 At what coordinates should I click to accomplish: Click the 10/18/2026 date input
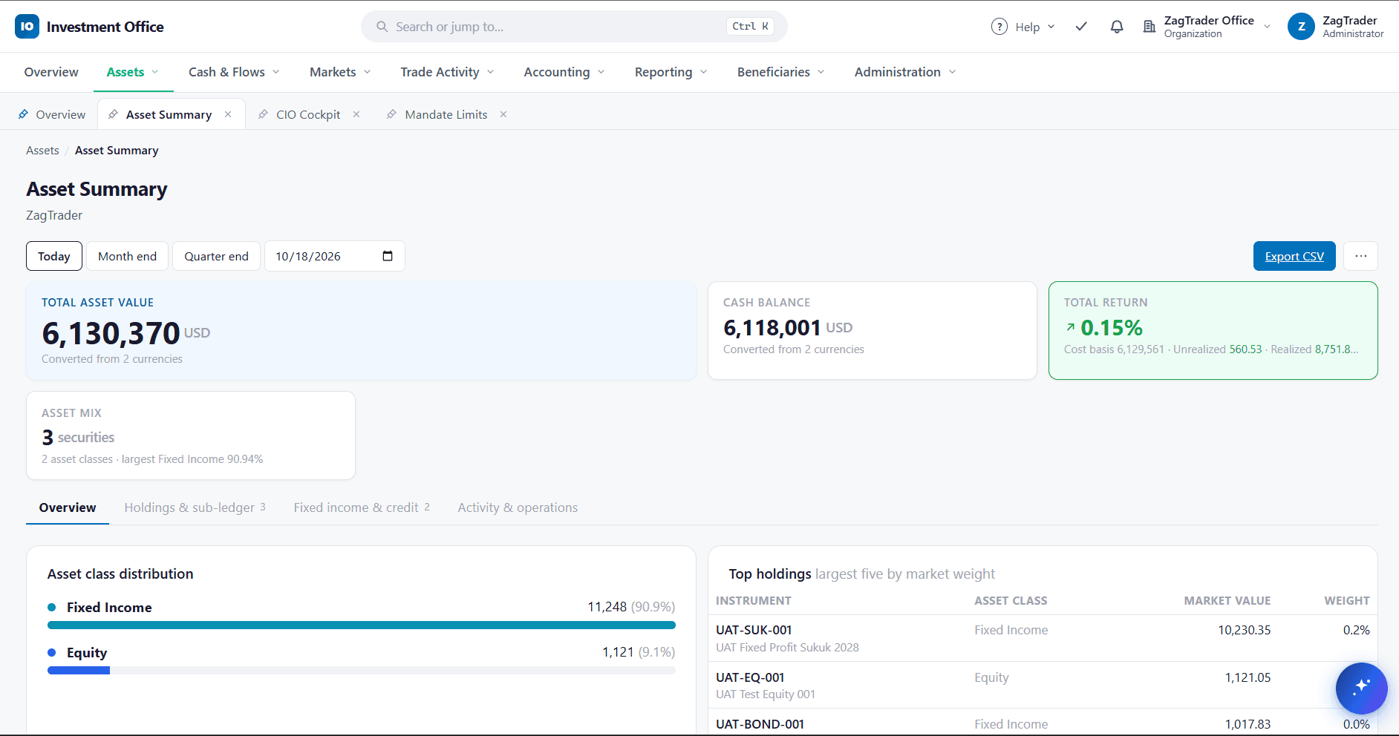tap(334, 256)
